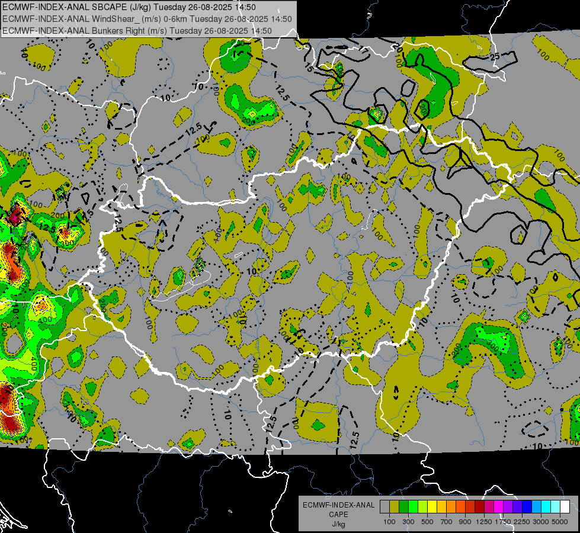Click the olive swatch in CAPE legend
Viewport: 580px width, 533px height.
tap(395, 507)
